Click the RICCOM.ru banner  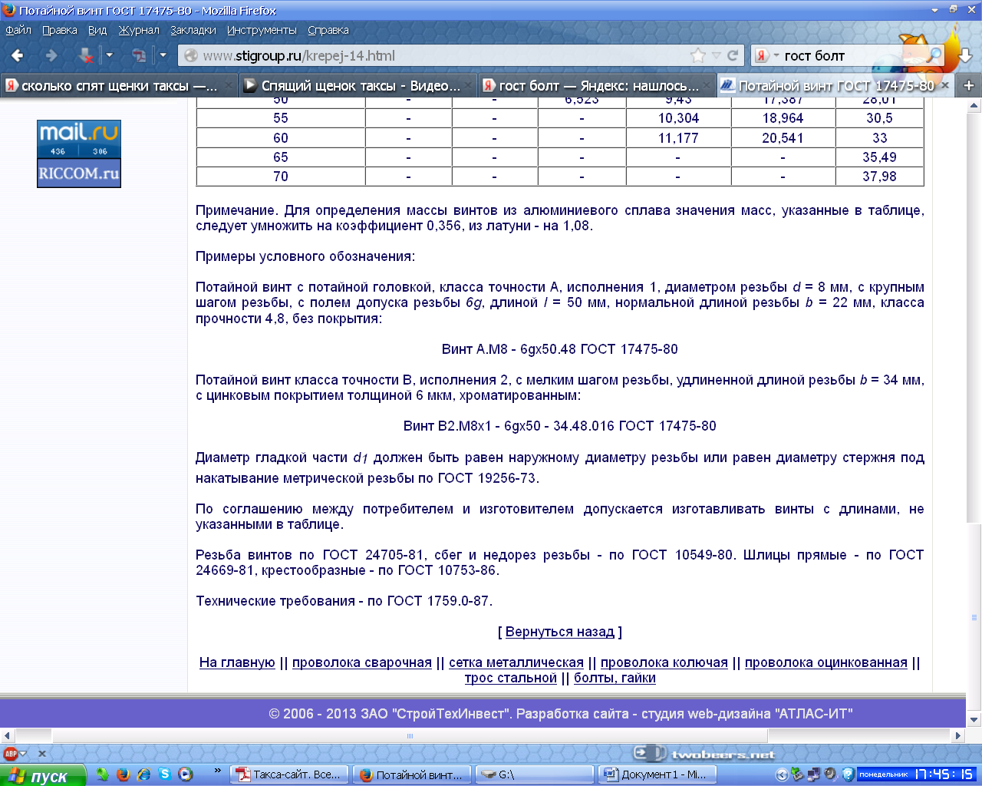click(79, 173)
